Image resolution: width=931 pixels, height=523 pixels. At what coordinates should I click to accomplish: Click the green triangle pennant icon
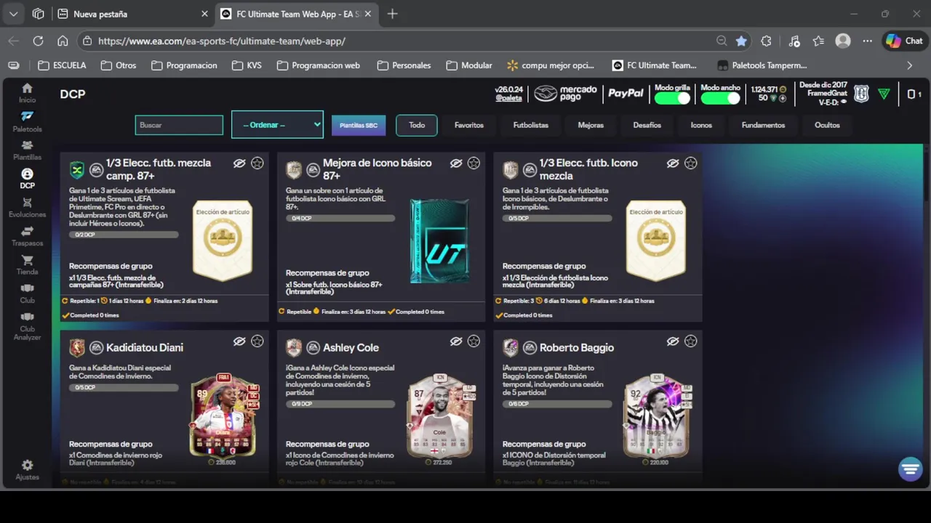pyautogui.click(x=884, y=94)
